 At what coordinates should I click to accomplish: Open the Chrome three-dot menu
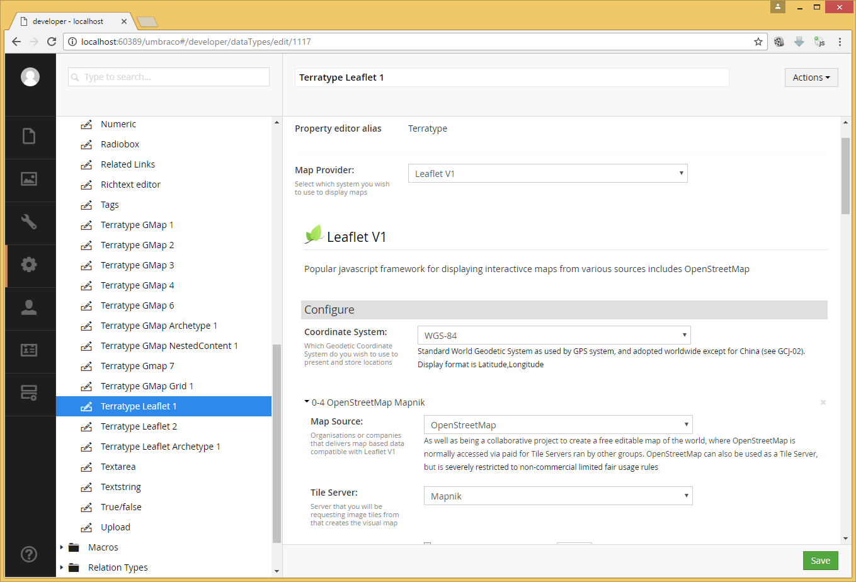coord(840,42)
